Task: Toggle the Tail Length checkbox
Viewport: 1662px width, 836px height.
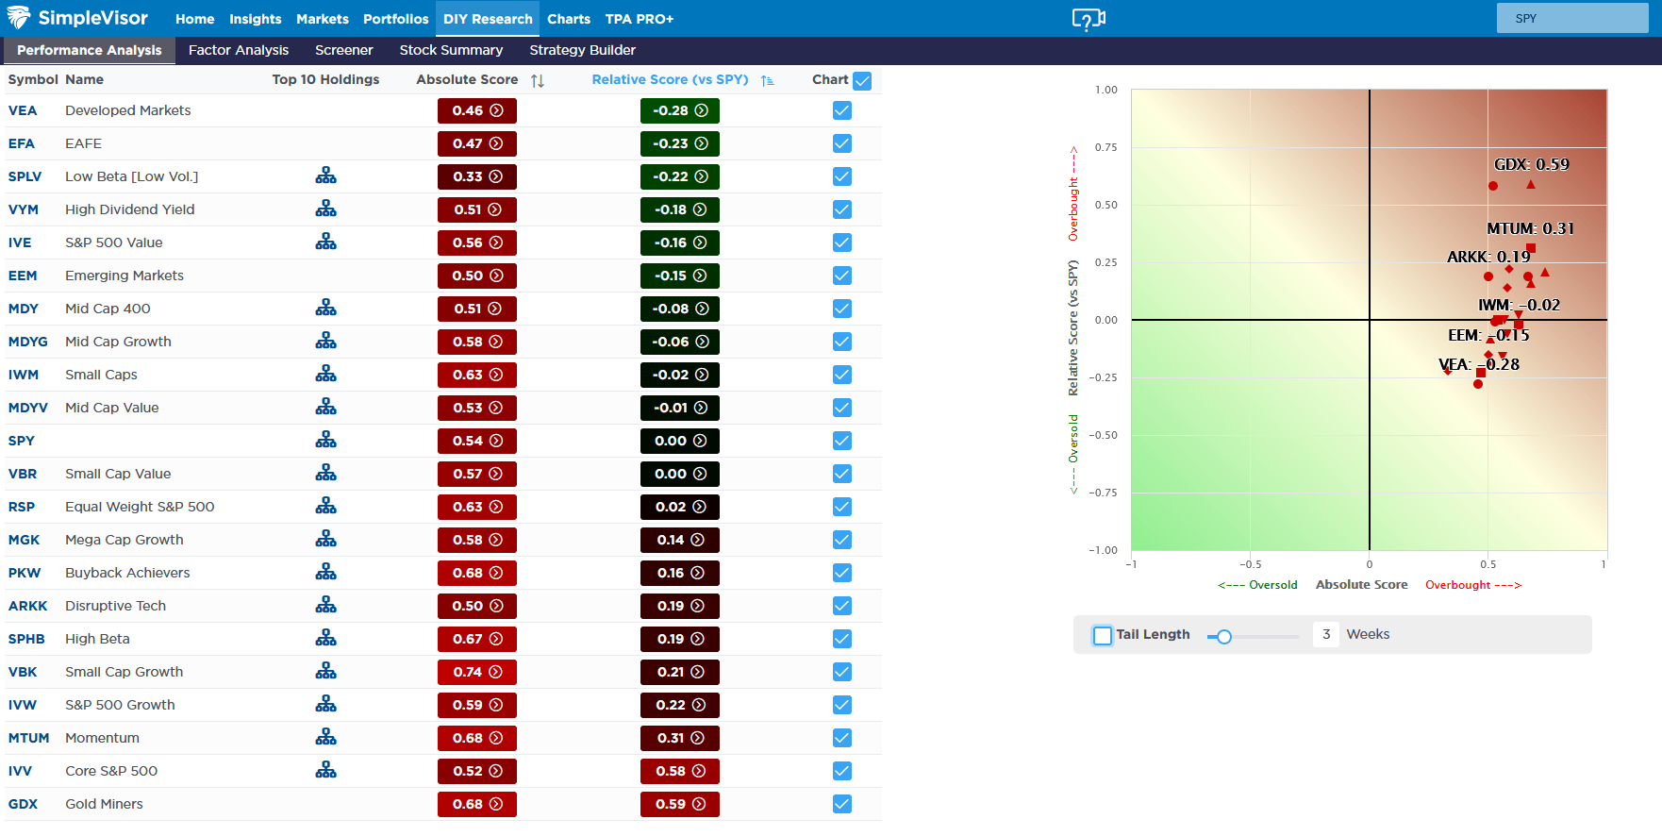Action: [x=1102, y=635]
